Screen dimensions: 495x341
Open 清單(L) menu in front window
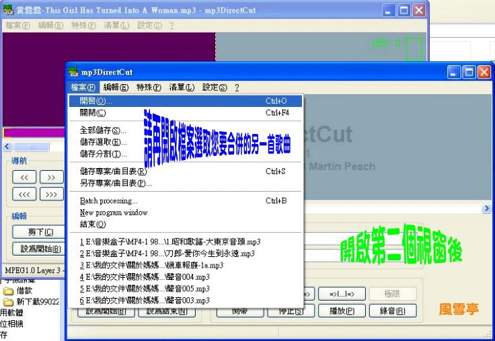(x=182, y=87)
